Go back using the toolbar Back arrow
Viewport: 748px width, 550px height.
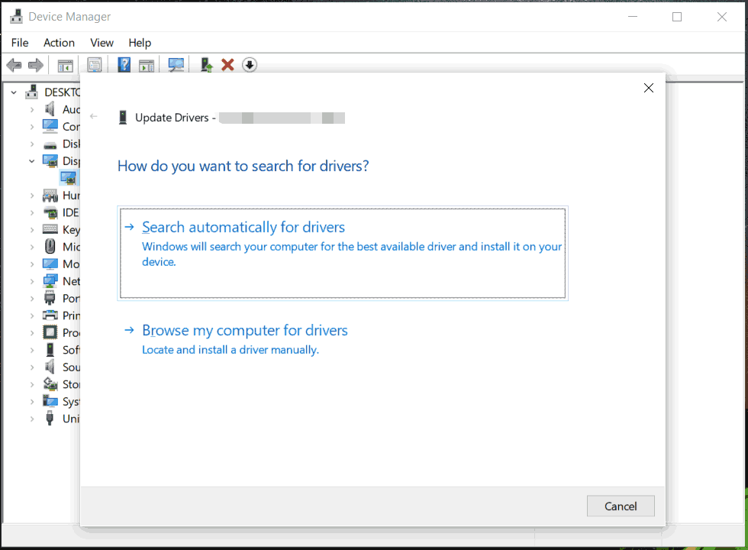(x=15, y=64)
